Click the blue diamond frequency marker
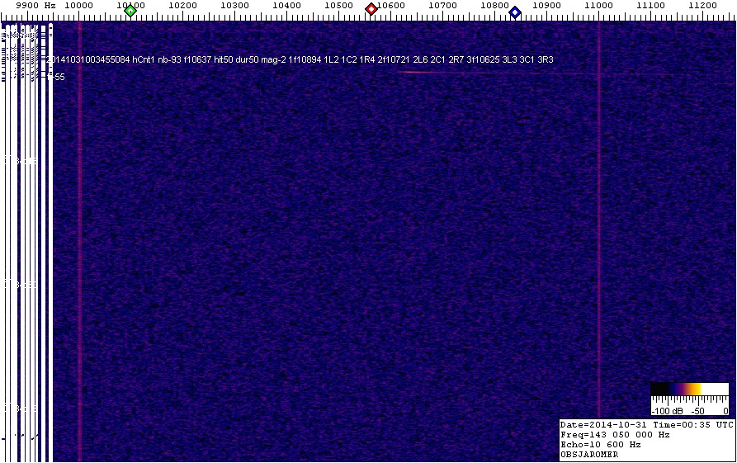Viewport: 737px width, 463px height. pos(515,12)
